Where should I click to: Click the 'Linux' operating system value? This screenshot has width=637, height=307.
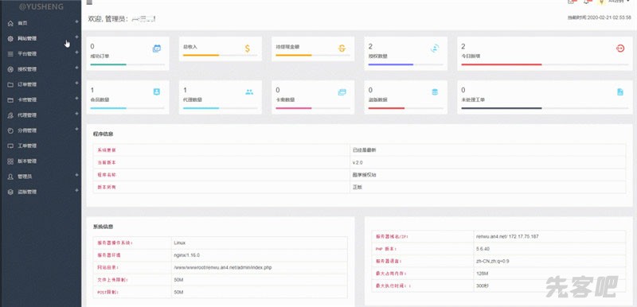point(180,243)
